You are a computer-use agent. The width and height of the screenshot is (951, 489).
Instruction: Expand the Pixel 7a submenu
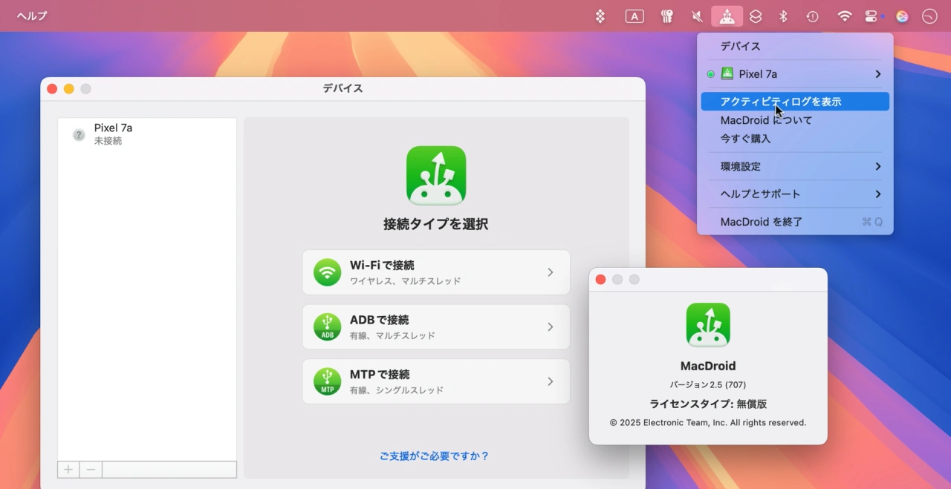point(794,74)
